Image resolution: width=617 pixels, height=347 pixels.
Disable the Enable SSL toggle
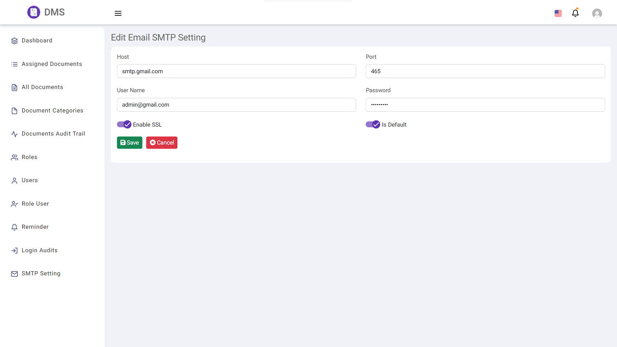124,124
